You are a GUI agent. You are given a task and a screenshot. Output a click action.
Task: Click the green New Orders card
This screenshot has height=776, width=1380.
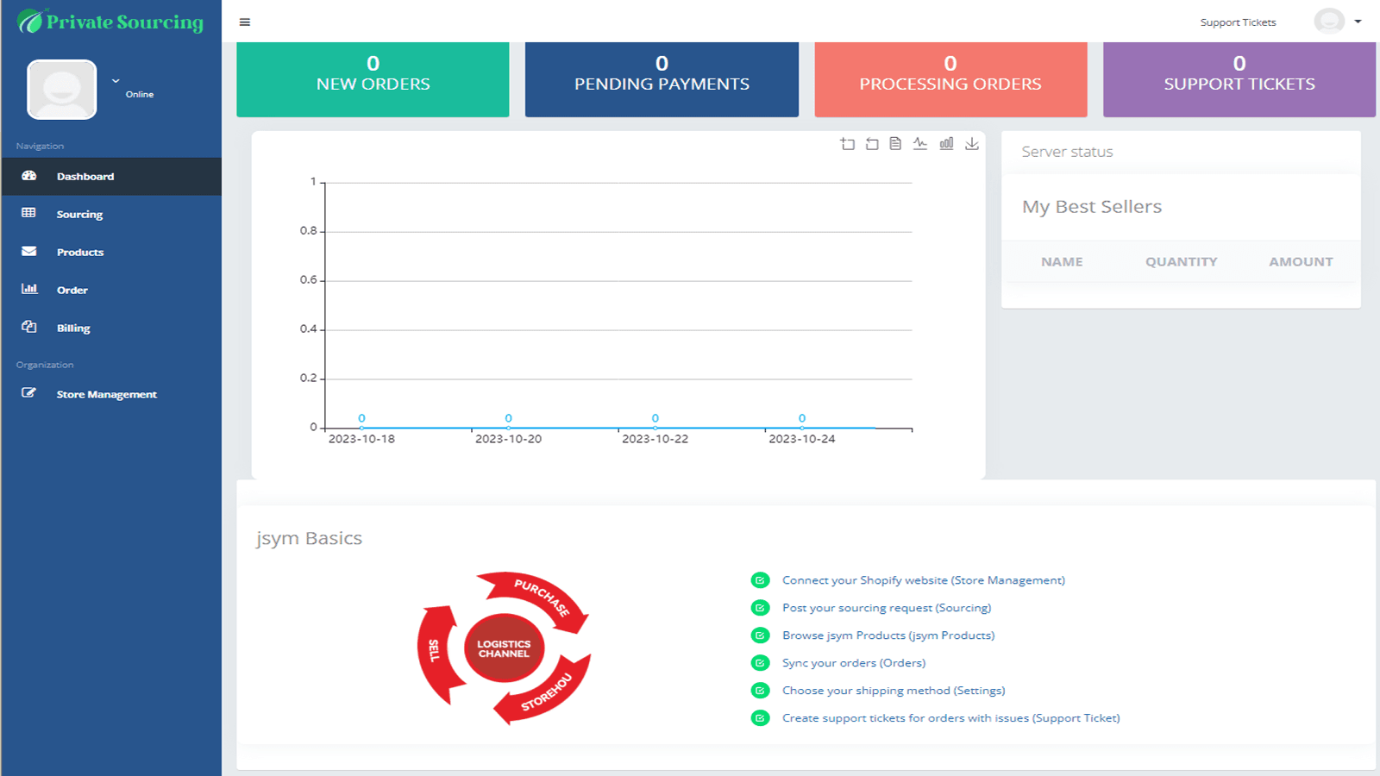point(373,78)
